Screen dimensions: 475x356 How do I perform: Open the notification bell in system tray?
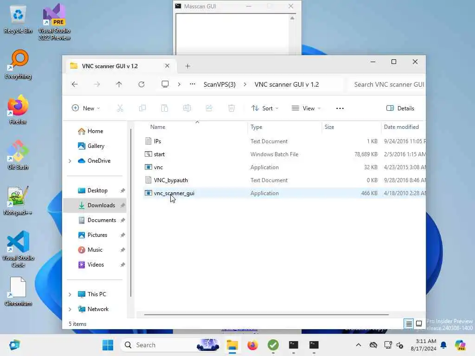pos(443,345)
